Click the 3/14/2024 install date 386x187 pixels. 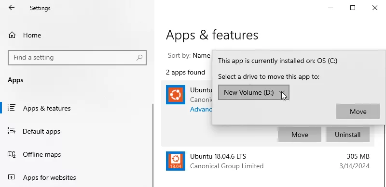[x=355, y=166]
